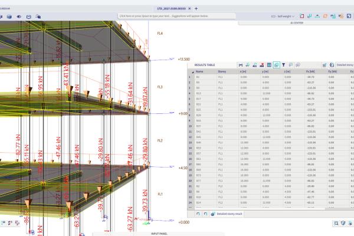The height and width of the screenshot is (236, 354).
Task: Click the ABC label icon in Results Table toolbar
Action: [x=255, y=65]
